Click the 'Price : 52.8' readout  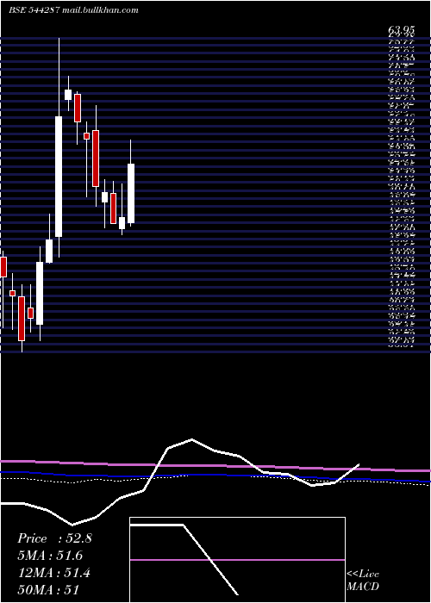54,538
